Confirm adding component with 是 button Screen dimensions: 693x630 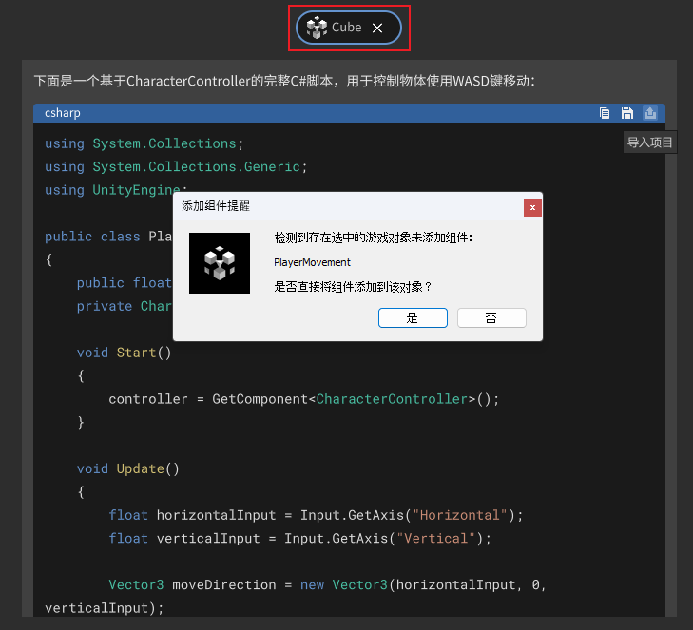click(x=413, y=318)
